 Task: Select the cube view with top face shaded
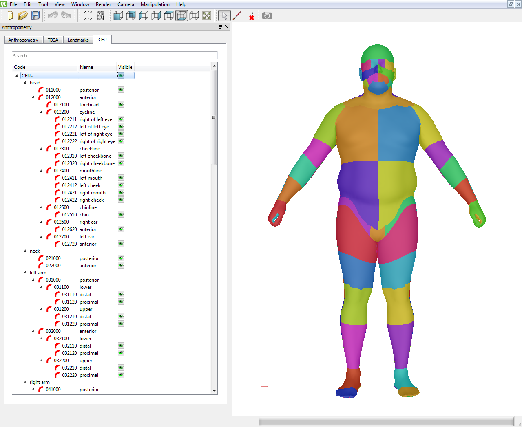(x=169, y=15)
